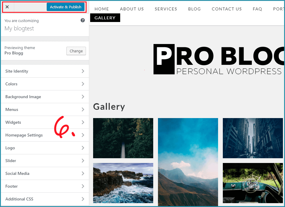The image size is (285, 207).
Task: Open the forest bridge gallery photo
Action: pos(123,138)
